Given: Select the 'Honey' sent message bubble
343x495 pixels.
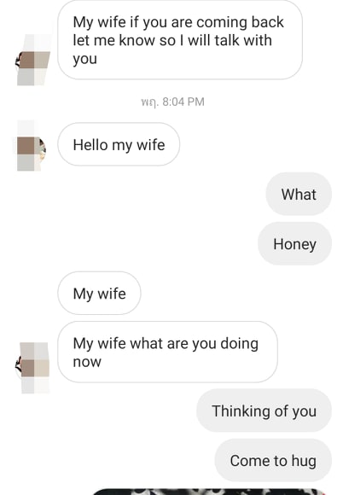Looking at the screenshot, I should pyautogui.click(x=294, y=244).
